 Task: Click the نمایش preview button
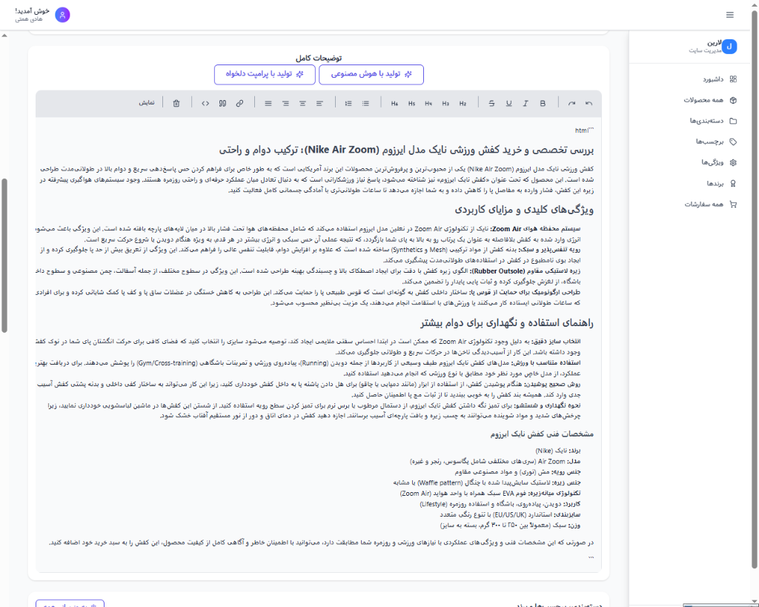[147, 103]
